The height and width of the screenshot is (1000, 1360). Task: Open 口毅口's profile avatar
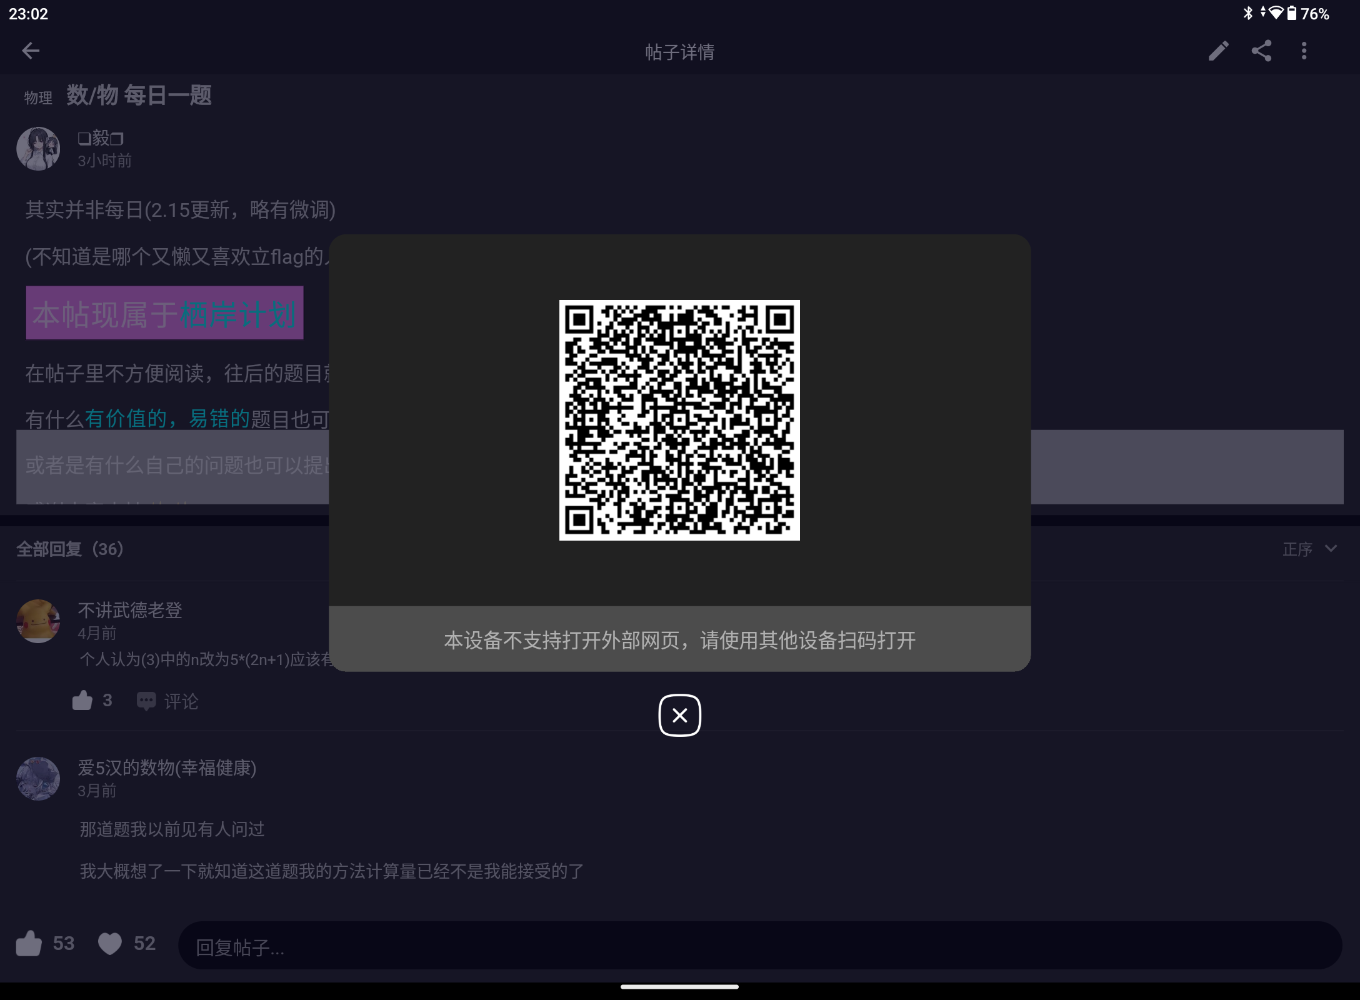tap(38, 148)
